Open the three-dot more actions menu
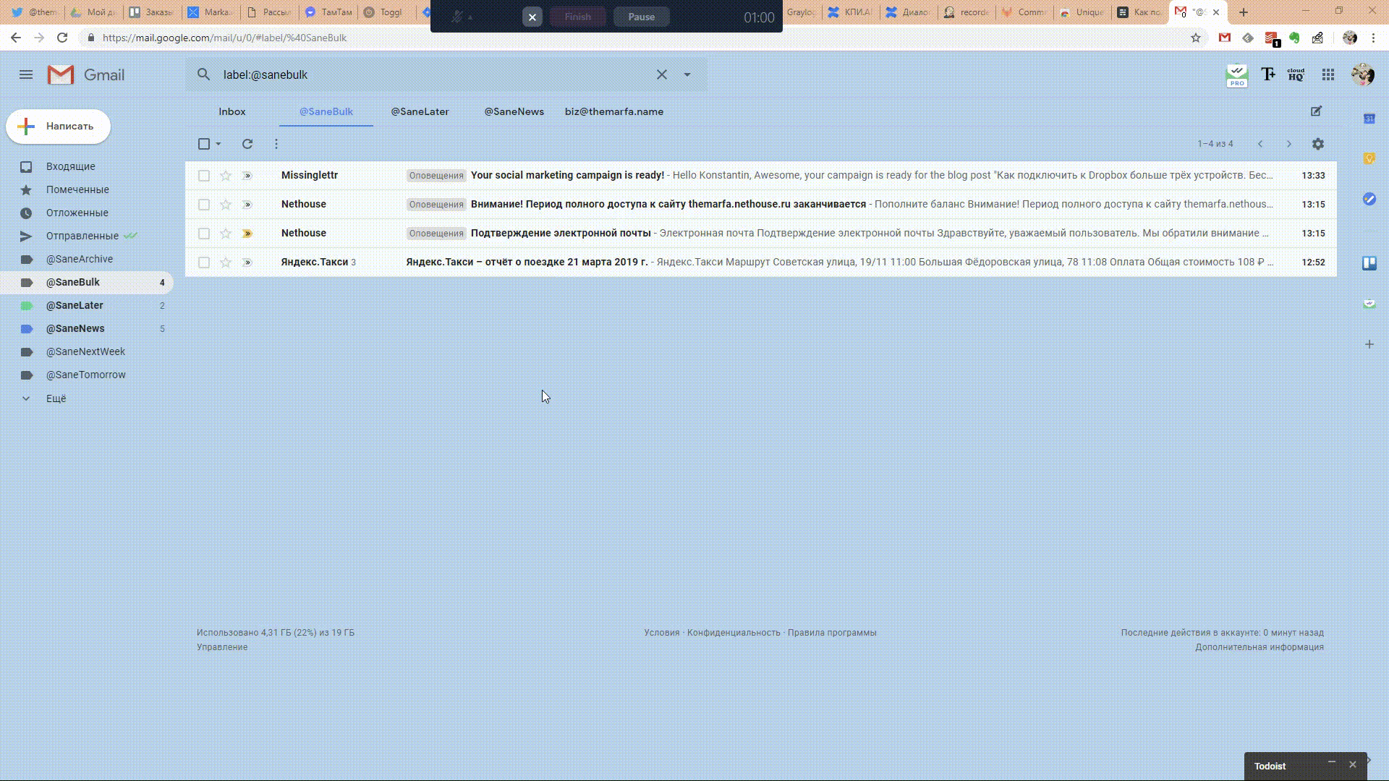The height and width of the screenshot is (781, 1389). [x=276, y=144]
